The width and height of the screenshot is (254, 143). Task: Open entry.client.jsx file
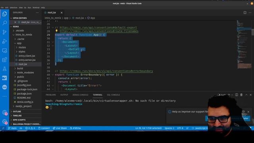27,56
